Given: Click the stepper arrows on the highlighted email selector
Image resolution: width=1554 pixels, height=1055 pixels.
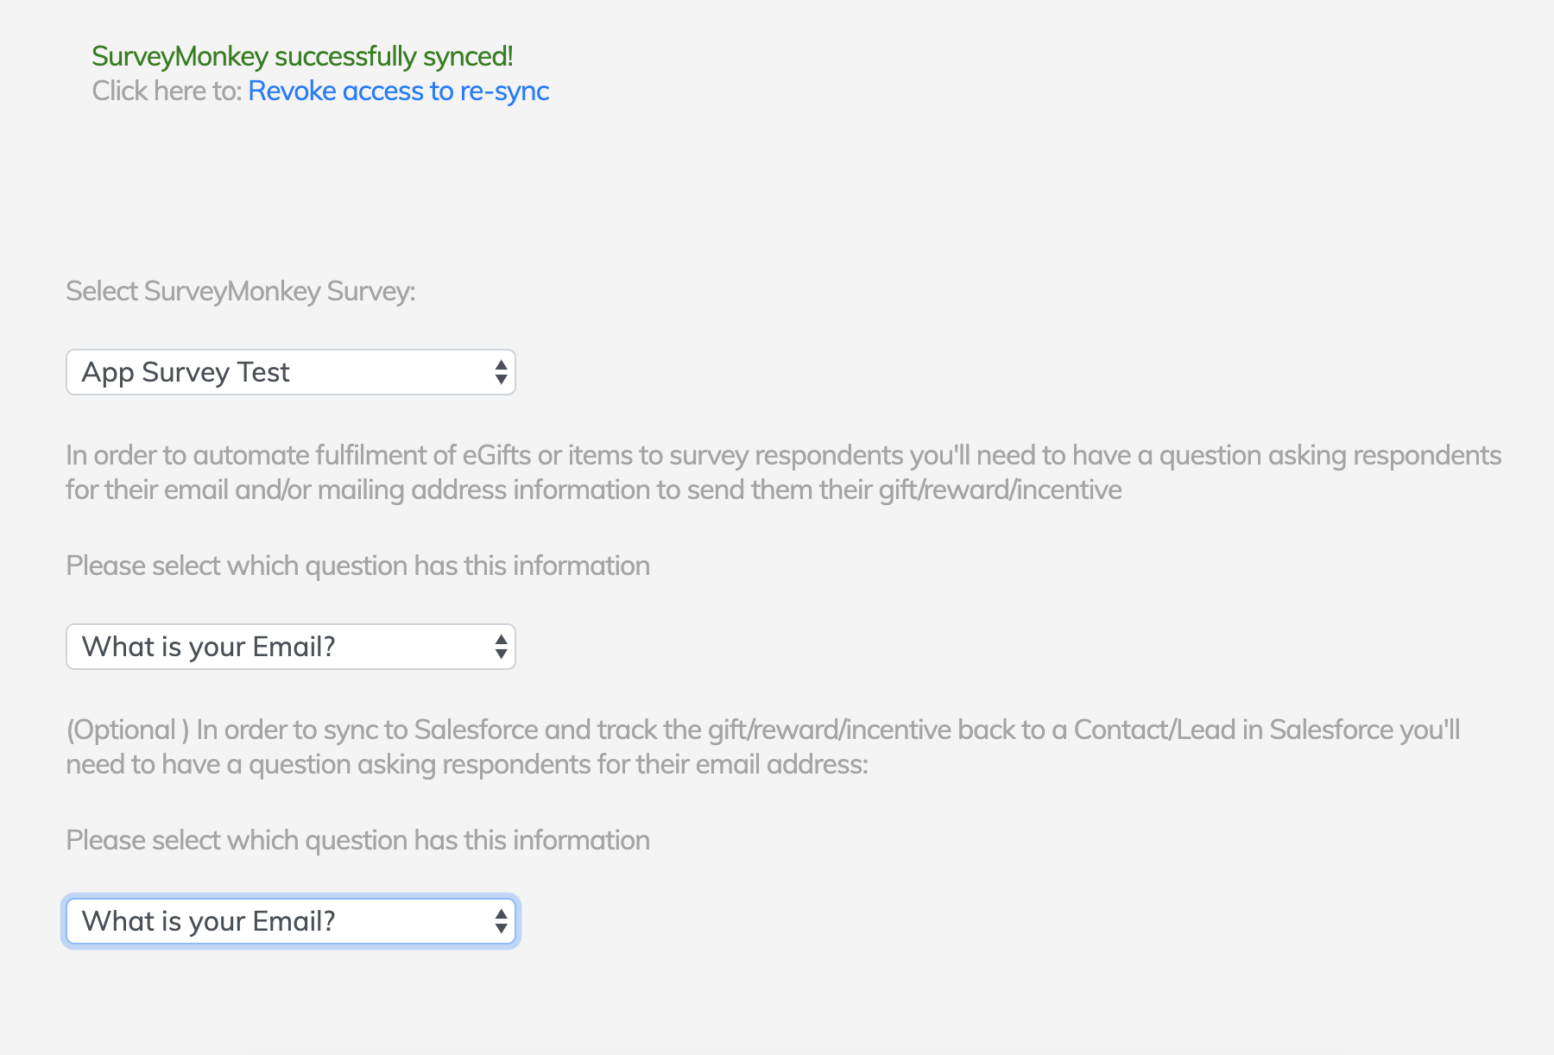Looking at the screenshot, I should [501, 921].
